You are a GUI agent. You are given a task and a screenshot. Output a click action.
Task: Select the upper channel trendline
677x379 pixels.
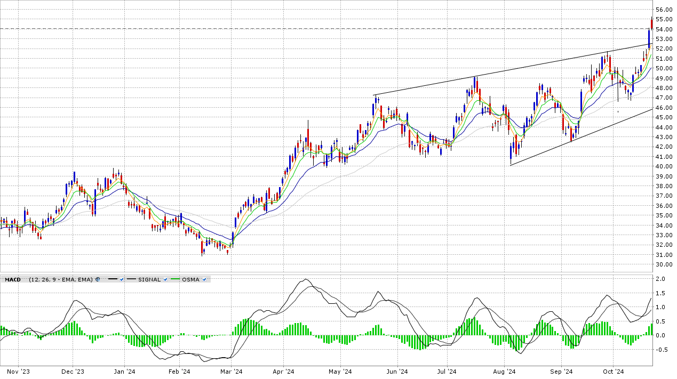[480, 76]
